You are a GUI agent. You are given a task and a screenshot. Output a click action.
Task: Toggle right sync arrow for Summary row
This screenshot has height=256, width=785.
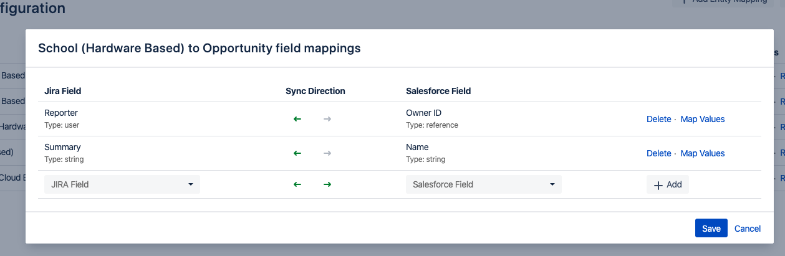pyautogui.click(x=327, y=153)
